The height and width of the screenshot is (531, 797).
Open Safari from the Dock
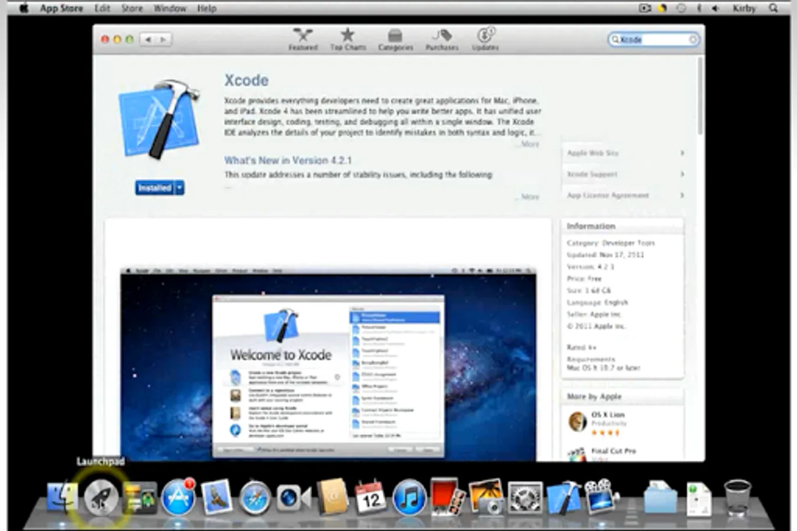pos(254,497)
